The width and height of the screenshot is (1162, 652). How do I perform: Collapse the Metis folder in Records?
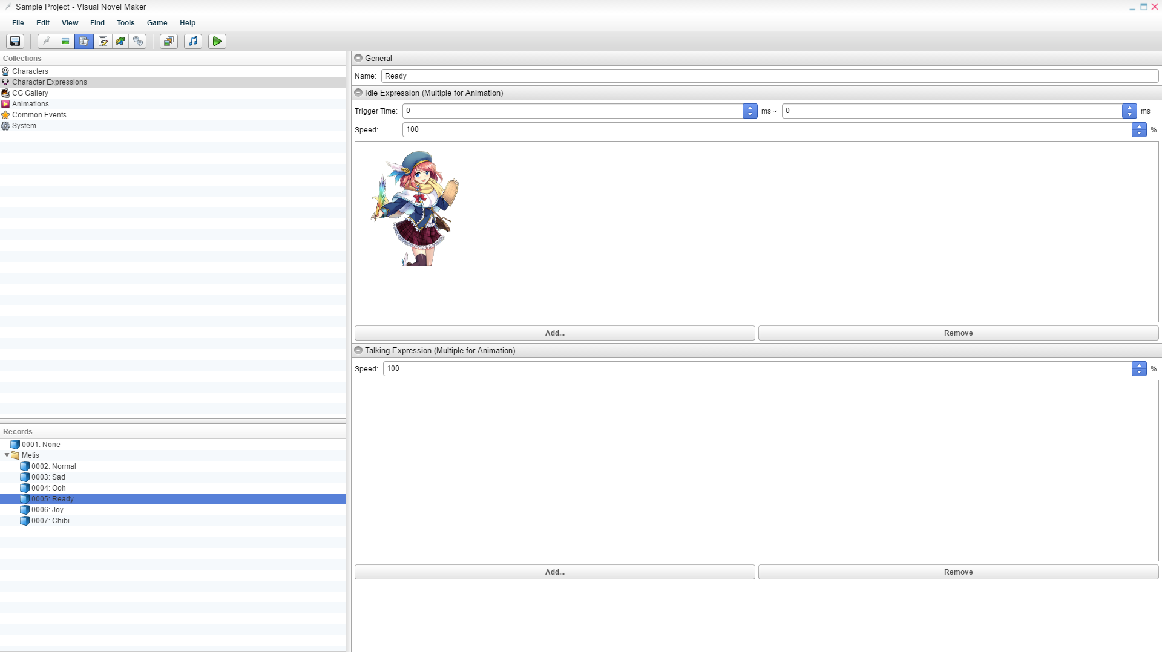pyautogui.click(x=7, y=455)
